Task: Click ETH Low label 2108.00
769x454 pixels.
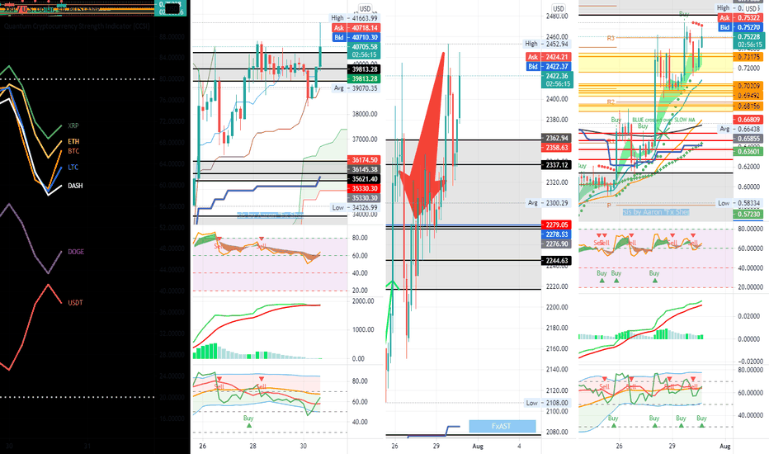Action: pyautogui.click(x=547, y=403)
